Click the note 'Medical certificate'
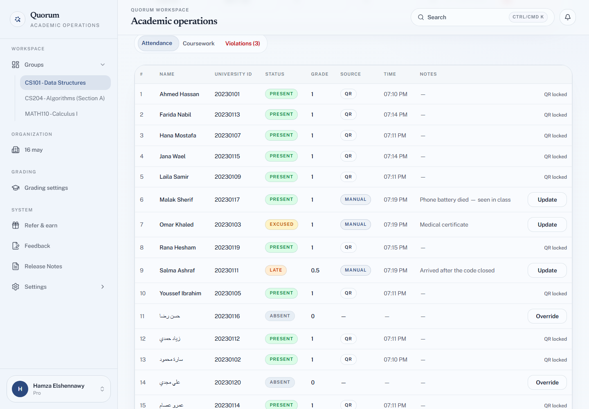 pos(444,225)
